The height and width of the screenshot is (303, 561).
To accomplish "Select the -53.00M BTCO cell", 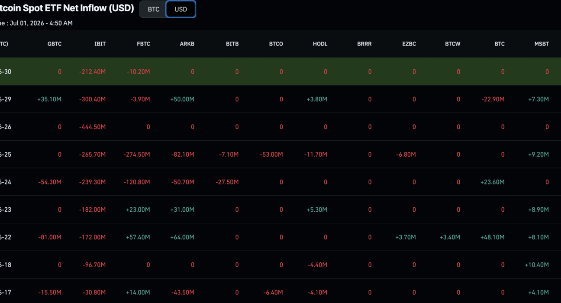I will [x=271, y=154].
